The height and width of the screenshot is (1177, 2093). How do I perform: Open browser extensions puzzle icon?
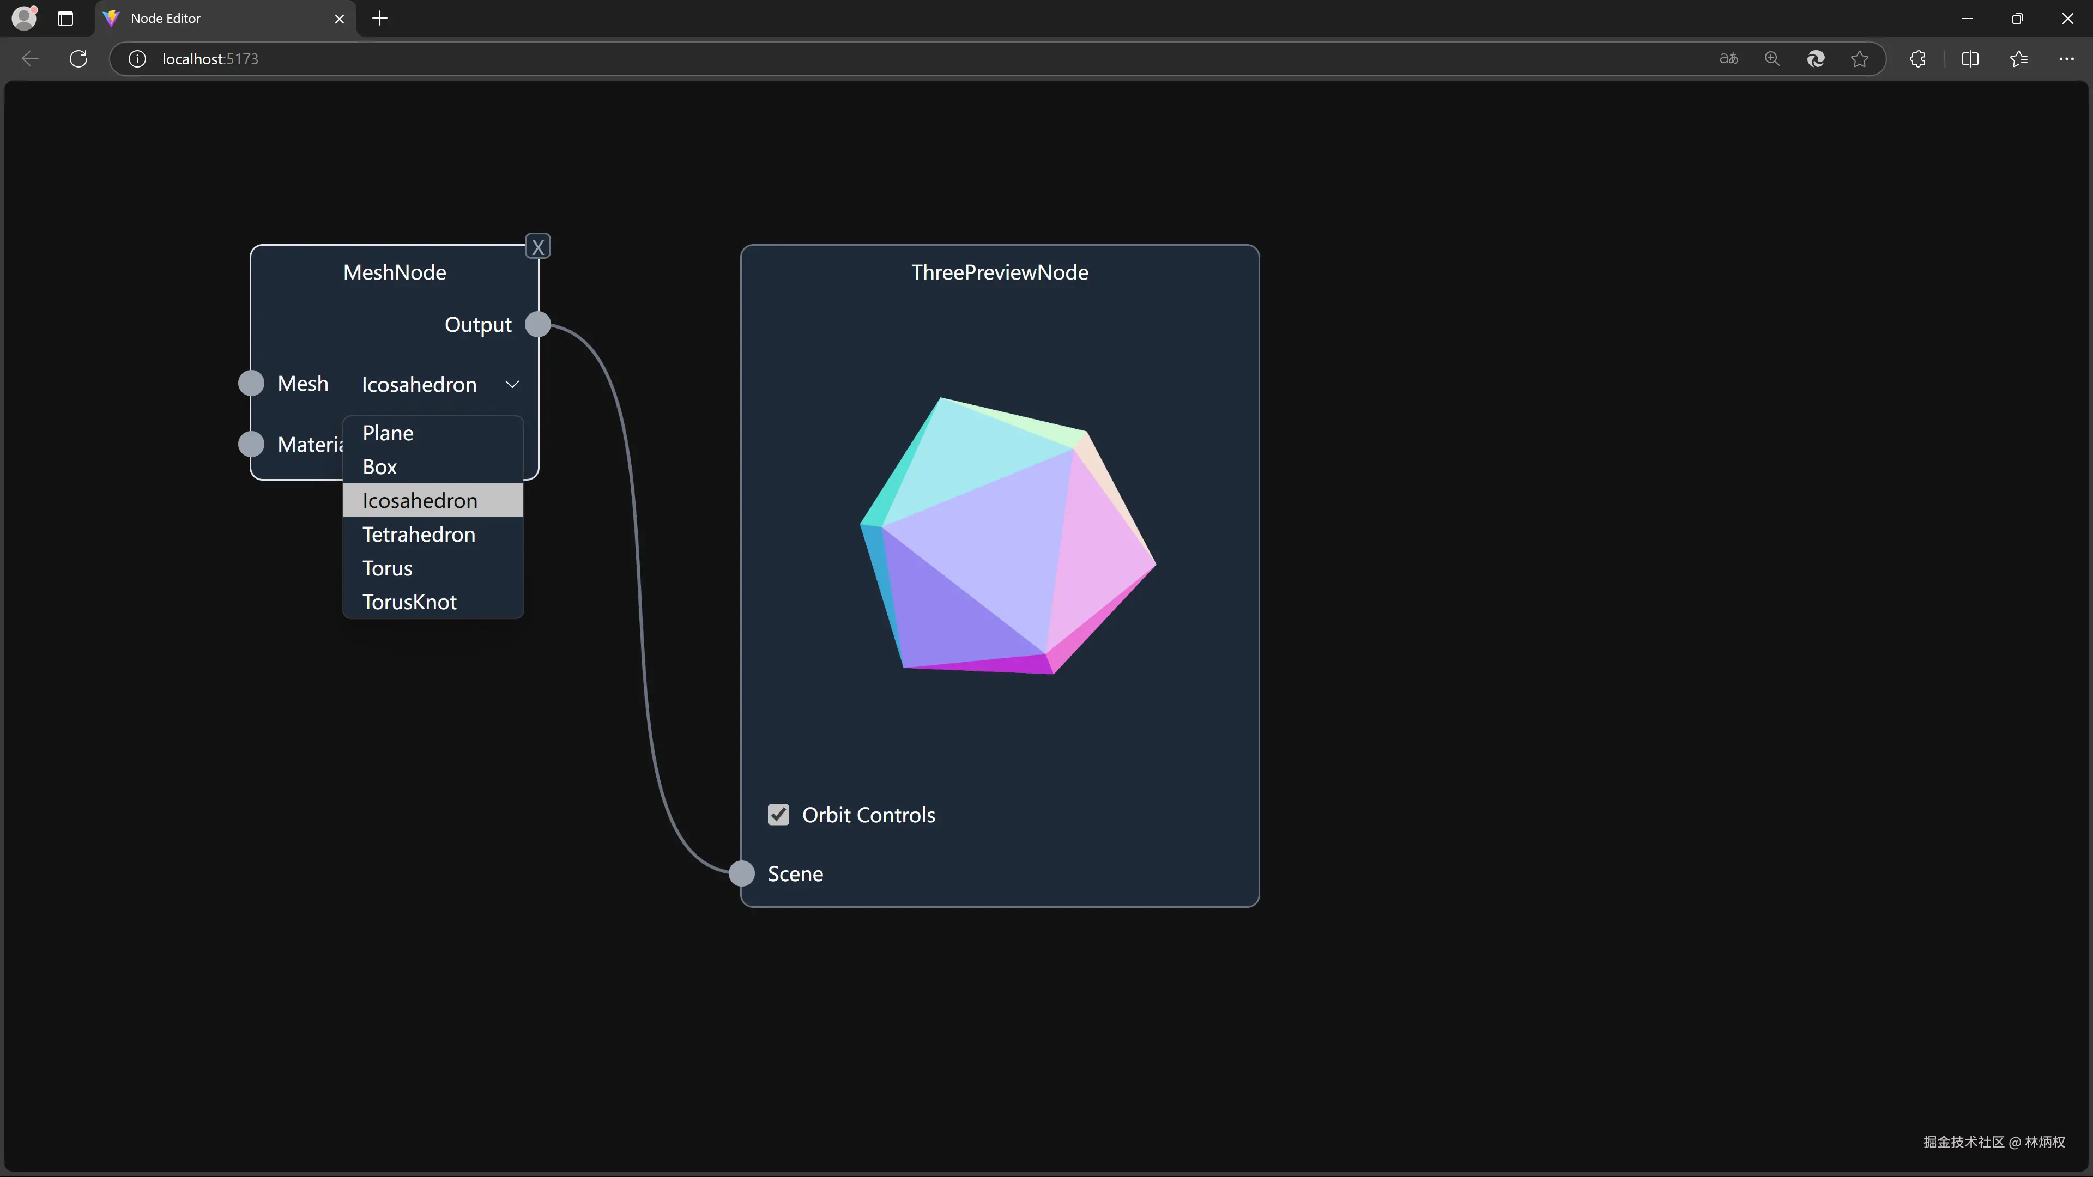coord(1917,58)
